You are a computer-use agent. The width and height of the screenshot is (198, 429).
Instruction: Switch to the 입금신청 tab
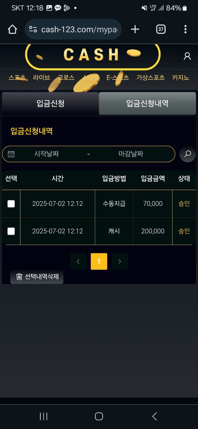(x=50, y=103)
